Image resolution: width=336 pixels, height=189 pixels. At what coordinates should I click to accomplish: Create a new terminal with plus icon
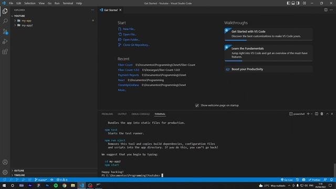point(308,114)
